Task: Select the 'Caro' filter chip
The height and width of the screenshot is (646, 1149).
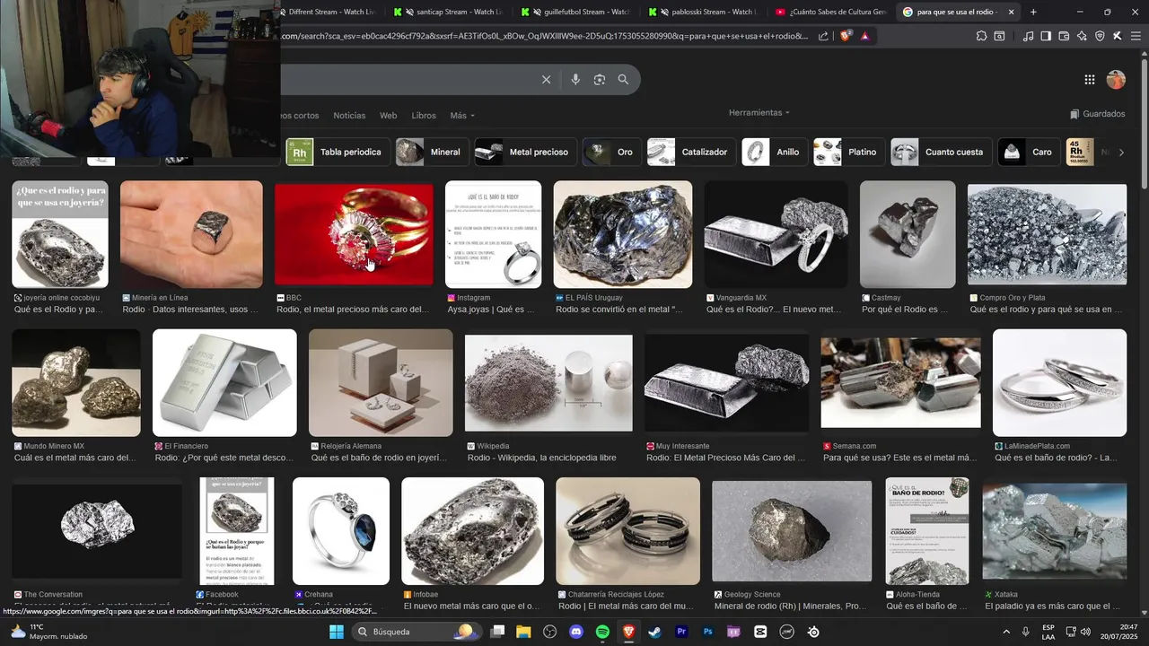Action: tap(1030, 153)
